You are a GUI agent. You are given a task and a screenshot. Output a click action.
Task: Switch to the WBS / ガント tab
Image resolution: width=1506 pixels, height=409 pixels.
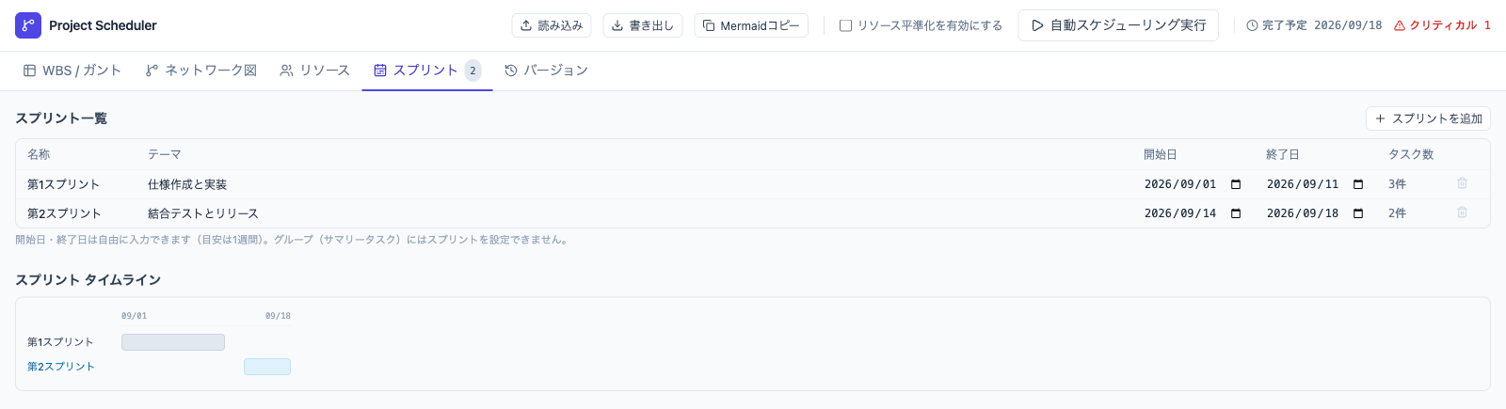72,71
